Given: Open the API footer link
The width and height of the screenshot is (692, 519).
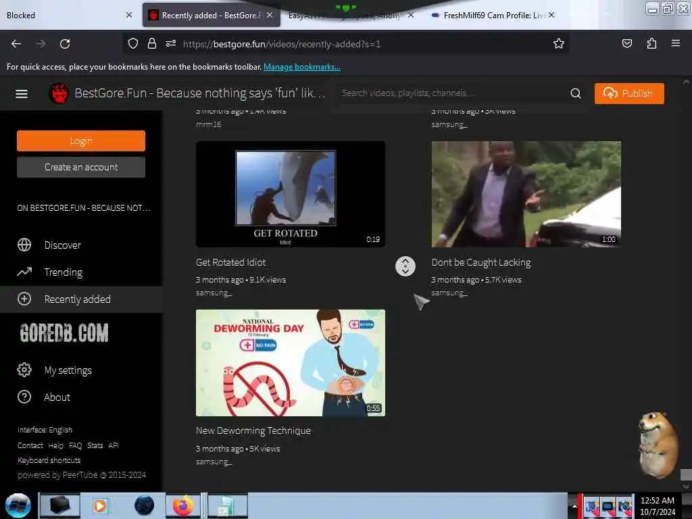Looking at the screenshot, I should point(114,445).
